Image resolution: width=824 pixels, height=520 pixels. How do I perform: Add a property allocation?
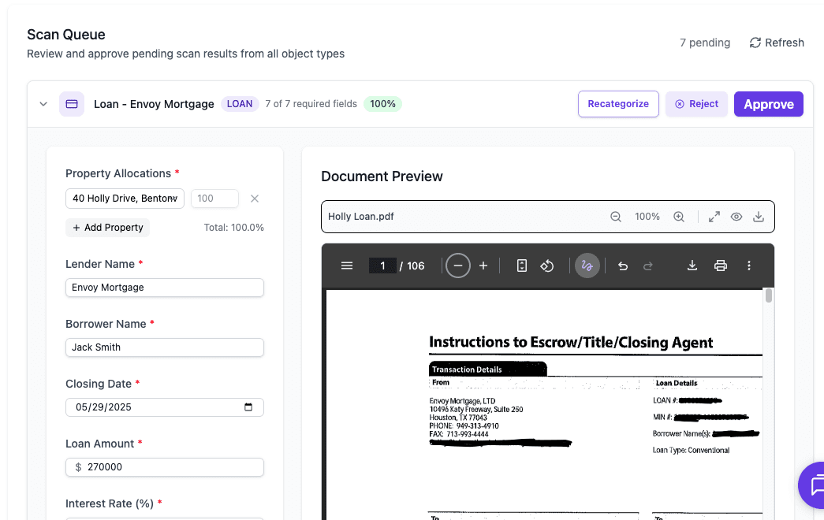pos(107,227)
